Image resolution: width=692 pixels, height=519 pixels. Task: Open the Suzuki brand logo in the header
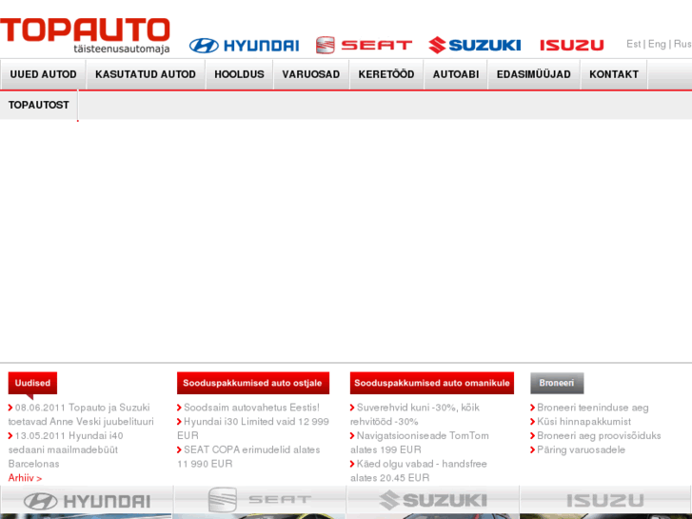[x=474, y=45]
